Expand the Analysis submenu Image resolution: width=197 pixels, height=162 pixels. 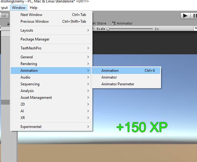(51, 91)
